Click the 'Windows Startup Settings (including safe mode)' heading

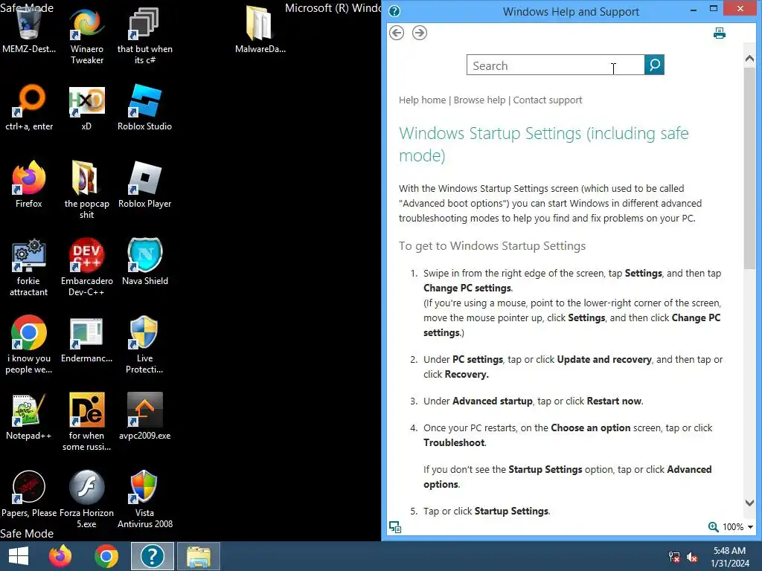(x=544, y=144)
